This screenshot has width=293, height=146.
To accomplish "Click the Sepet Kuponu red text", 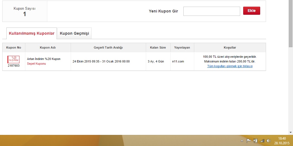I will [x=36, y=64].
